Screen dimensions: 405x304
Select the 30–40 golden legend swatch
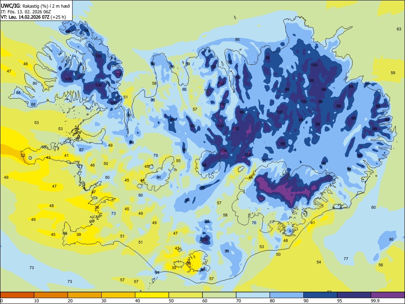[x=118, y=295]
